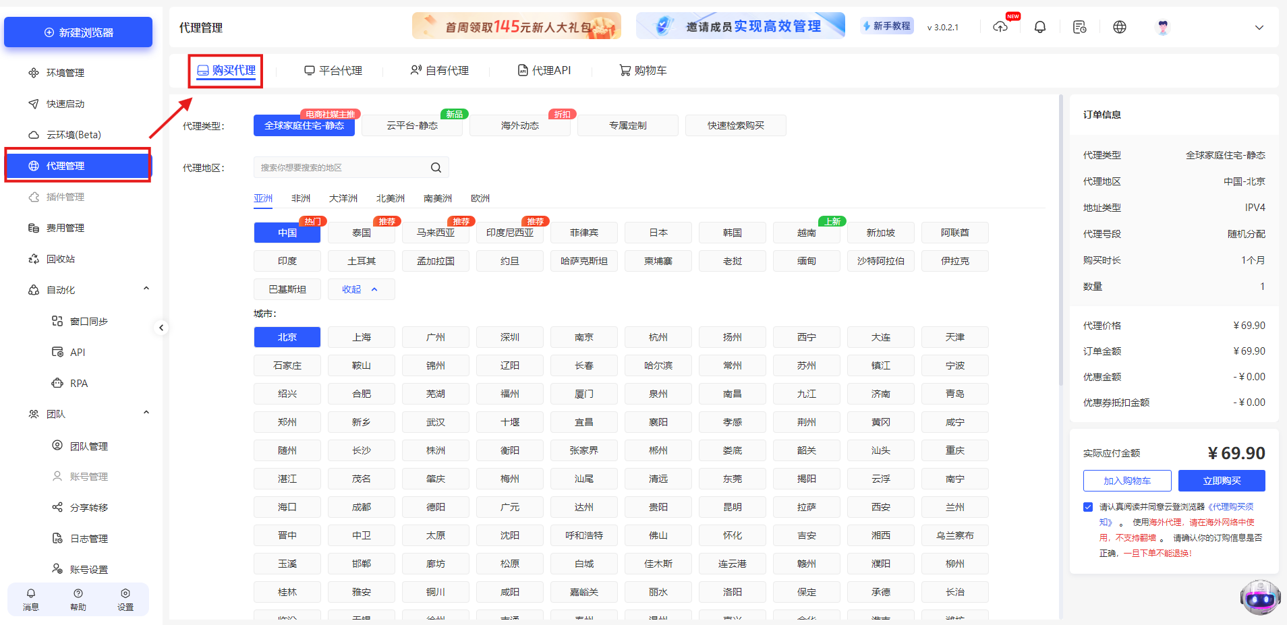Uncheck the 代理购买须知 agreement checkbox
The image size is (1287, 625).
tap(1087, 506)
